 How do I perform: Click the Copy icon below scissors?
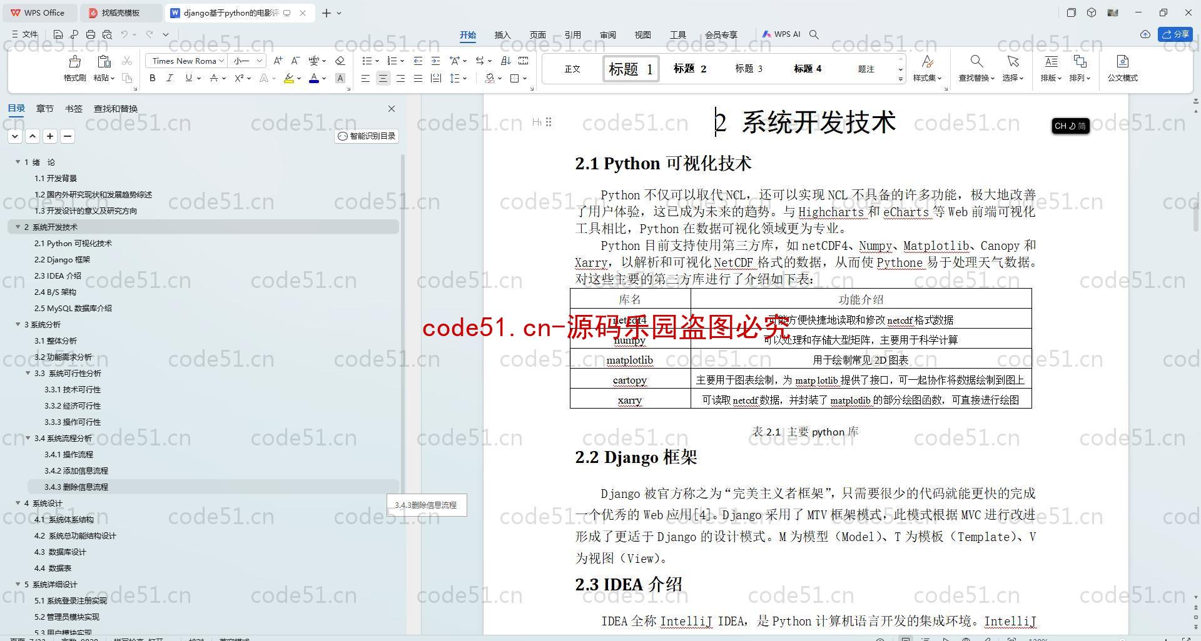[127, 78]
